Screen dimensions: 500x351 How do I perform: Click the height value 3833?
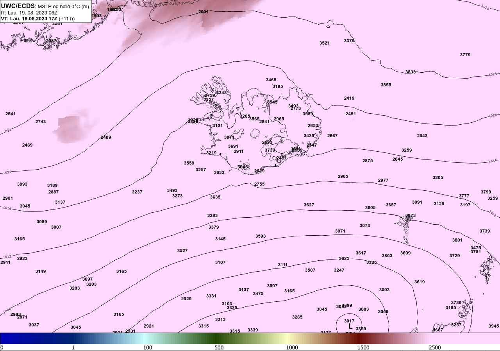click(411, 72)
